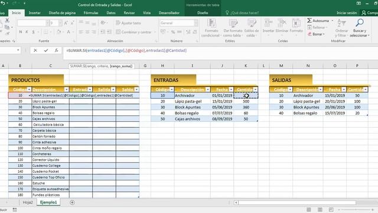
Task: Open the Desarrollador ribbon tab
Action: [169, 13]
